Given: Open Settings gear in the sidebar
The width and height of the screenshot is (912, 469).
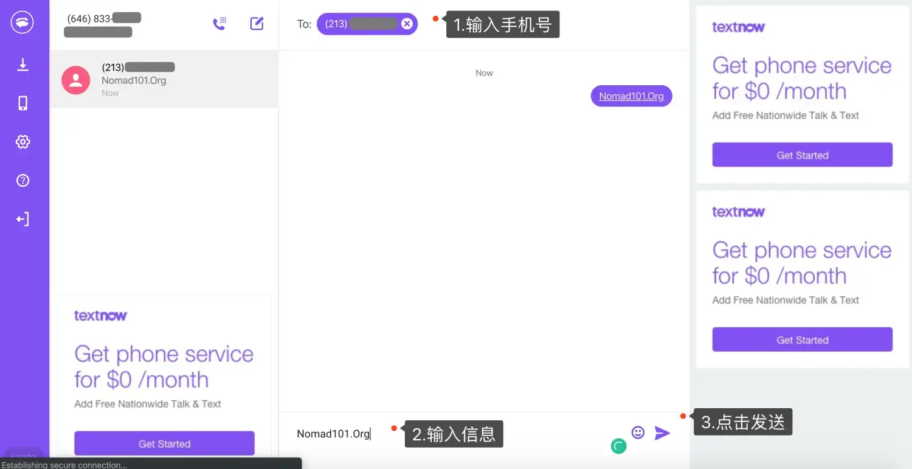Looking at the screenshot, I should (23, 142).
